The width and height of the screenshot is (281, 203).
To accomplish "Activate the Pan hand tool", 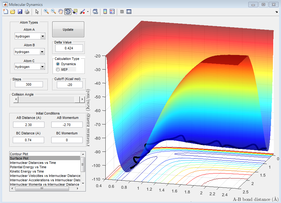I will [x=61, y=12].
